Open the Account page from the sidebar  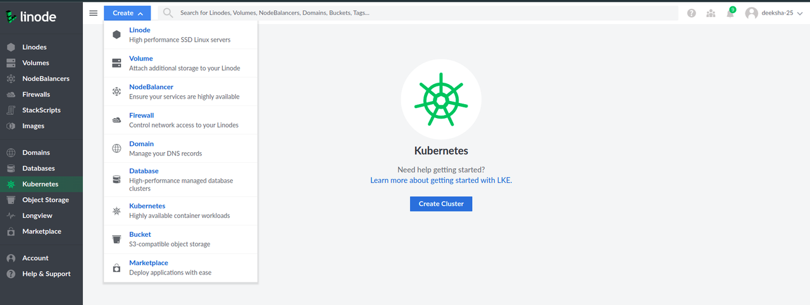coord(41,258)
